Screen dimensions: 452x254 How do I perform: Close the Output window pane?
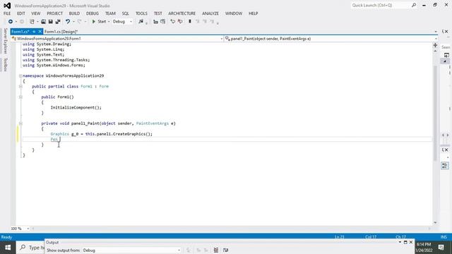[x=411, y=242]
